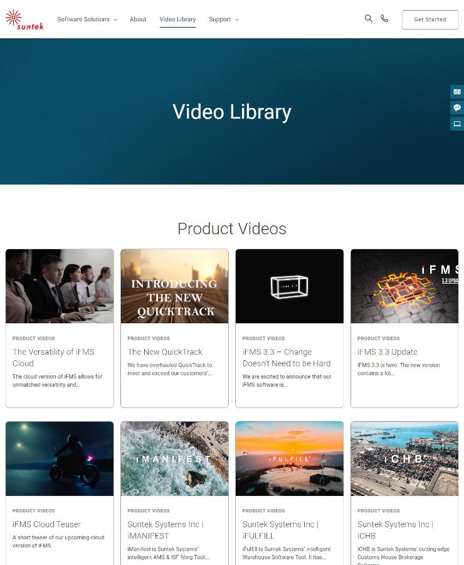The height and width of the screenshot is (565, 464).
Task: Click the phone contact icon
Action: [384, 18]
